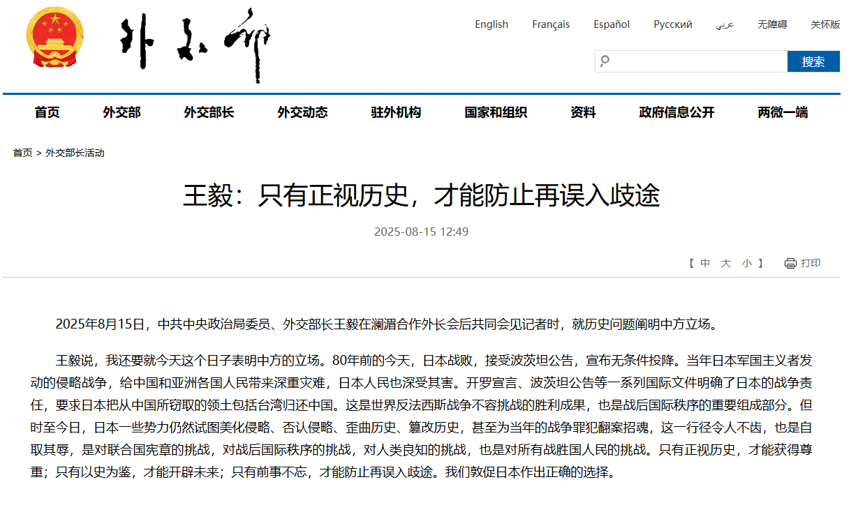Switch to 关怀版 care version
858x512 pixels.
point(825,24)
